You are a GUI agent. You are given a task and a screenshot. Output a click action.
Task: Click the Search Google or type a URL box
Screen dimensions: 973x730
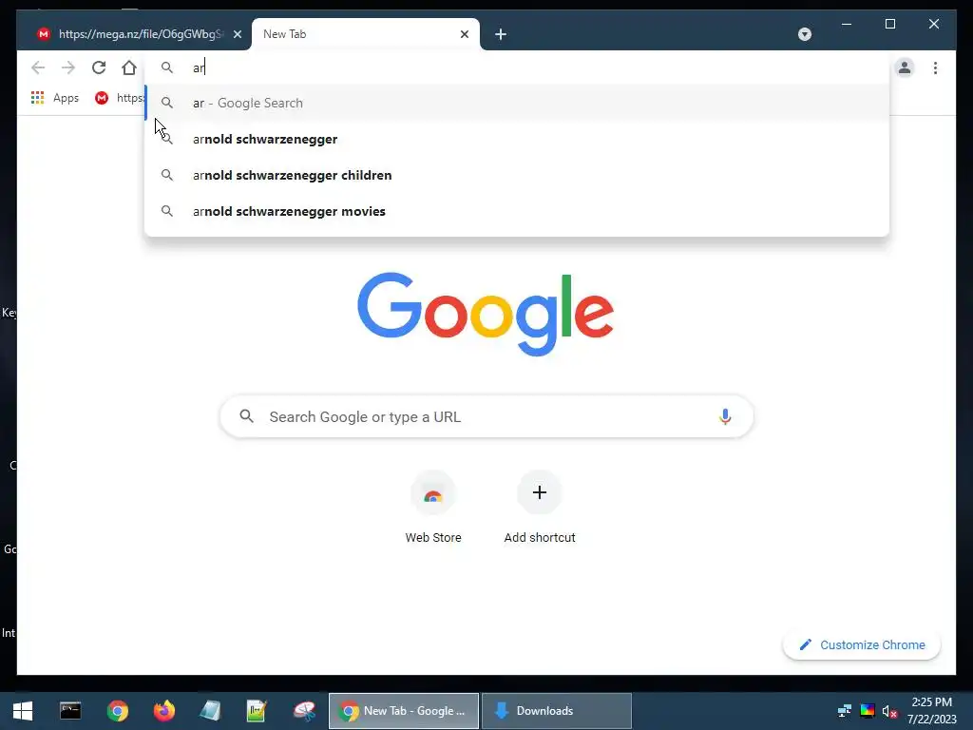pos(486,416)
